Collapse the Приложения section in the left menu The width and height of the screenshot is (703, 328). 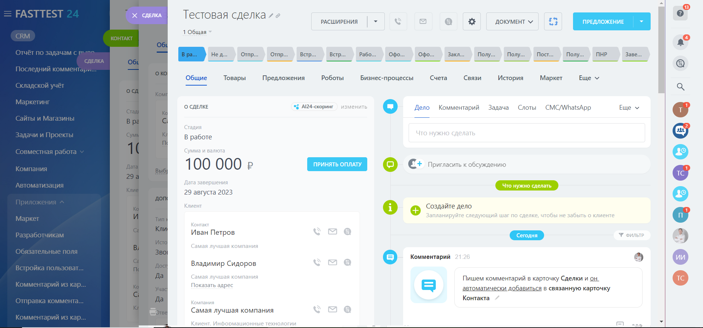[40, 202]
